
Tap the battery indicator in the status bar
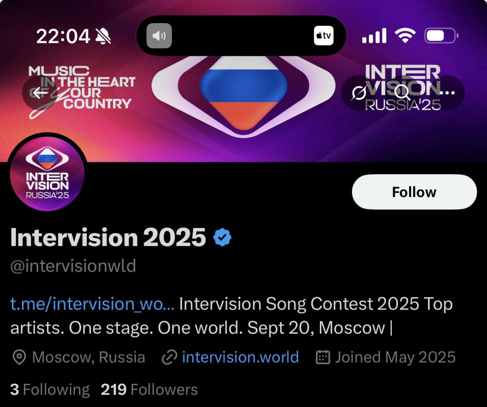click(x=441, y=36)
